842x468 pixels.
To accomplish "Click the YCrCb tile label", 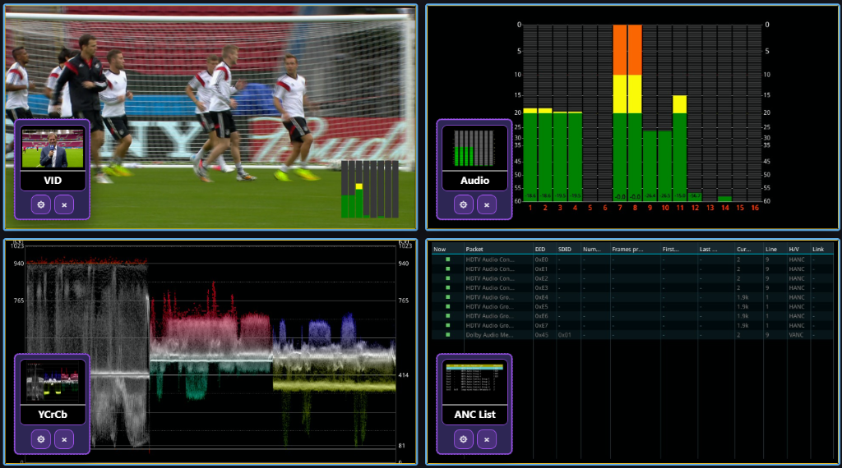I will 53,415.
